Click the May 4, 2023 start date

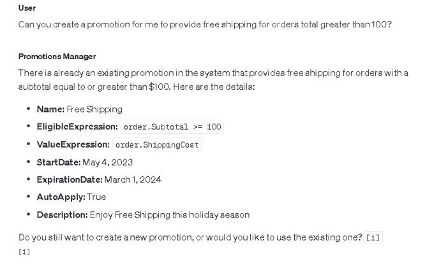108,162
